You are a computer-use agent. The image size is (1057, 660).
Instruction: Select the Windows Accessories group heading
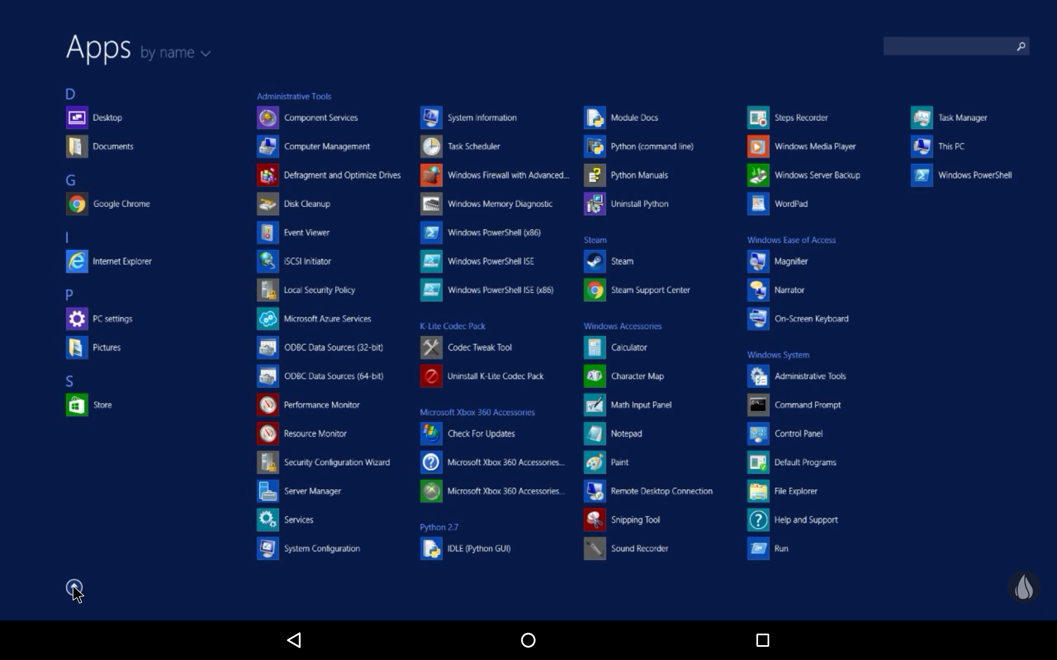tap(622, 326)
